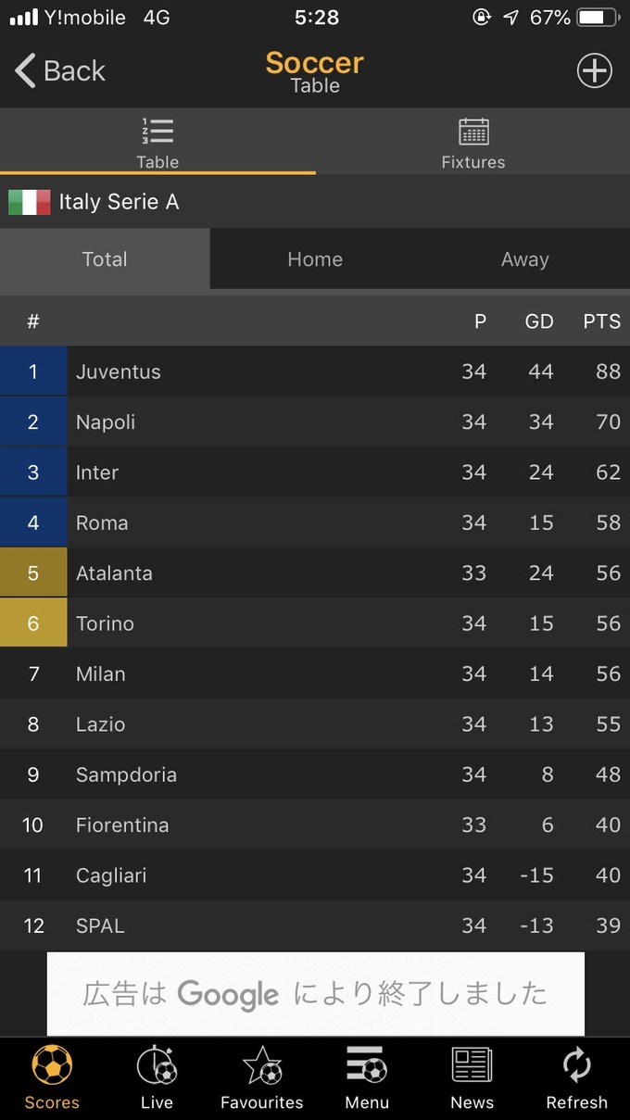The height and width of the screenshot is (1120, 630).
Task: Tap the Refresh arrows icon
Action: tap(576, 1065)
